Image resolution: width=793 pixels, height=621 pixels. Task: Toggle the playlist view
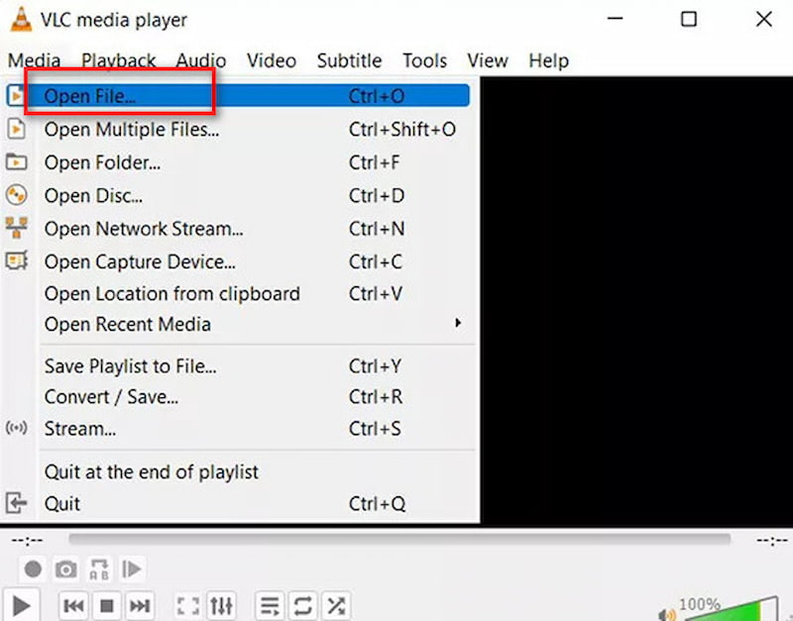pos(270,605)
